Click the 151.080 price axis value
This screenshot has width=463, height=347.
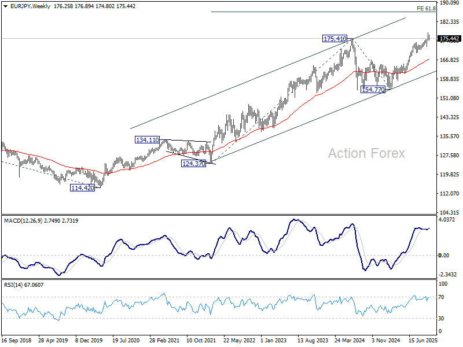(450, 98)
